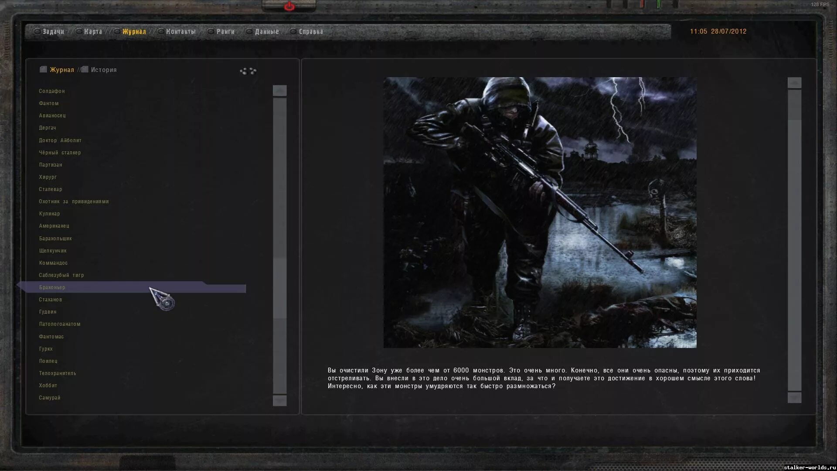Click the book icon beside История
Image resolution: width=837 pixels, height=471 pixels.
(x=85, y=69)
